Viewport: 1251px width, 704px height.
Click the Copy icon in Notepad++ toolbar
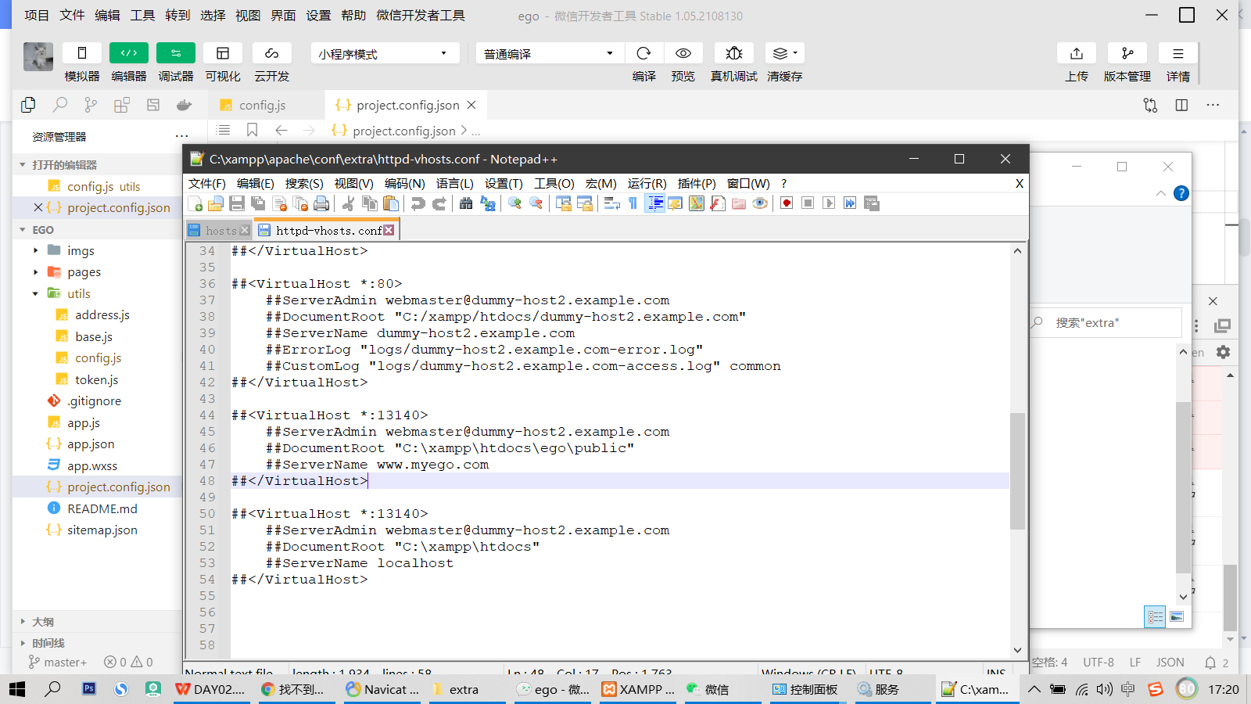(370, 204)
